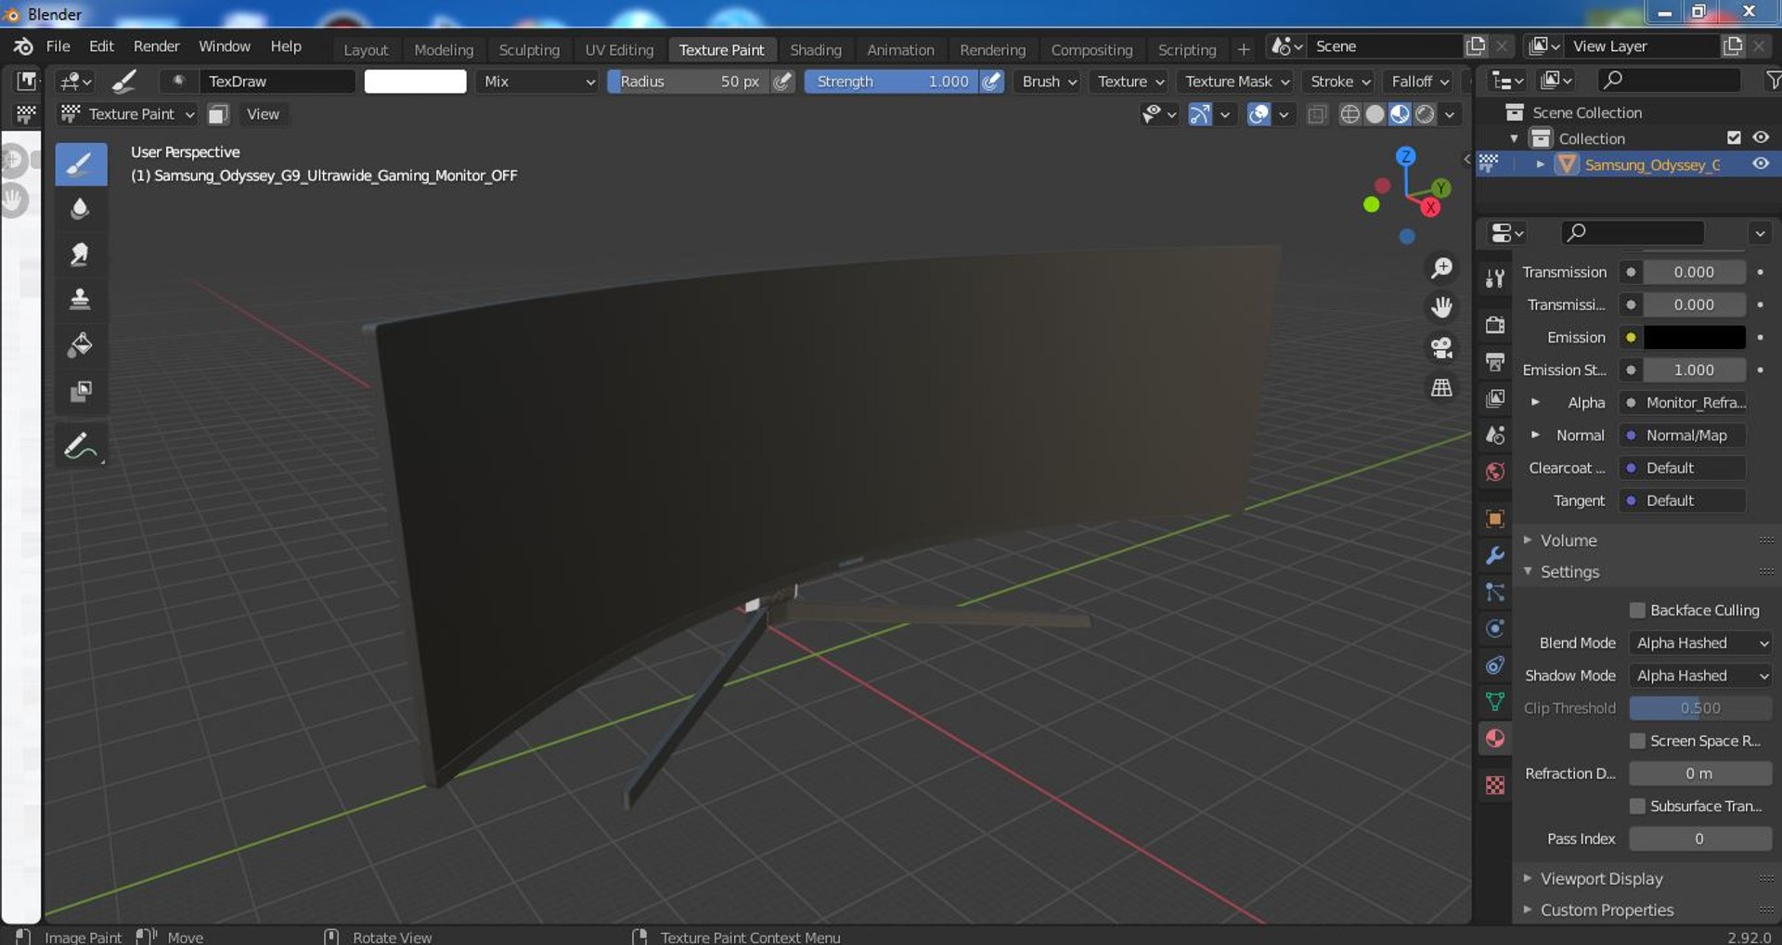Open the Modifier properties wrench tab

(x=1494, y=555)
